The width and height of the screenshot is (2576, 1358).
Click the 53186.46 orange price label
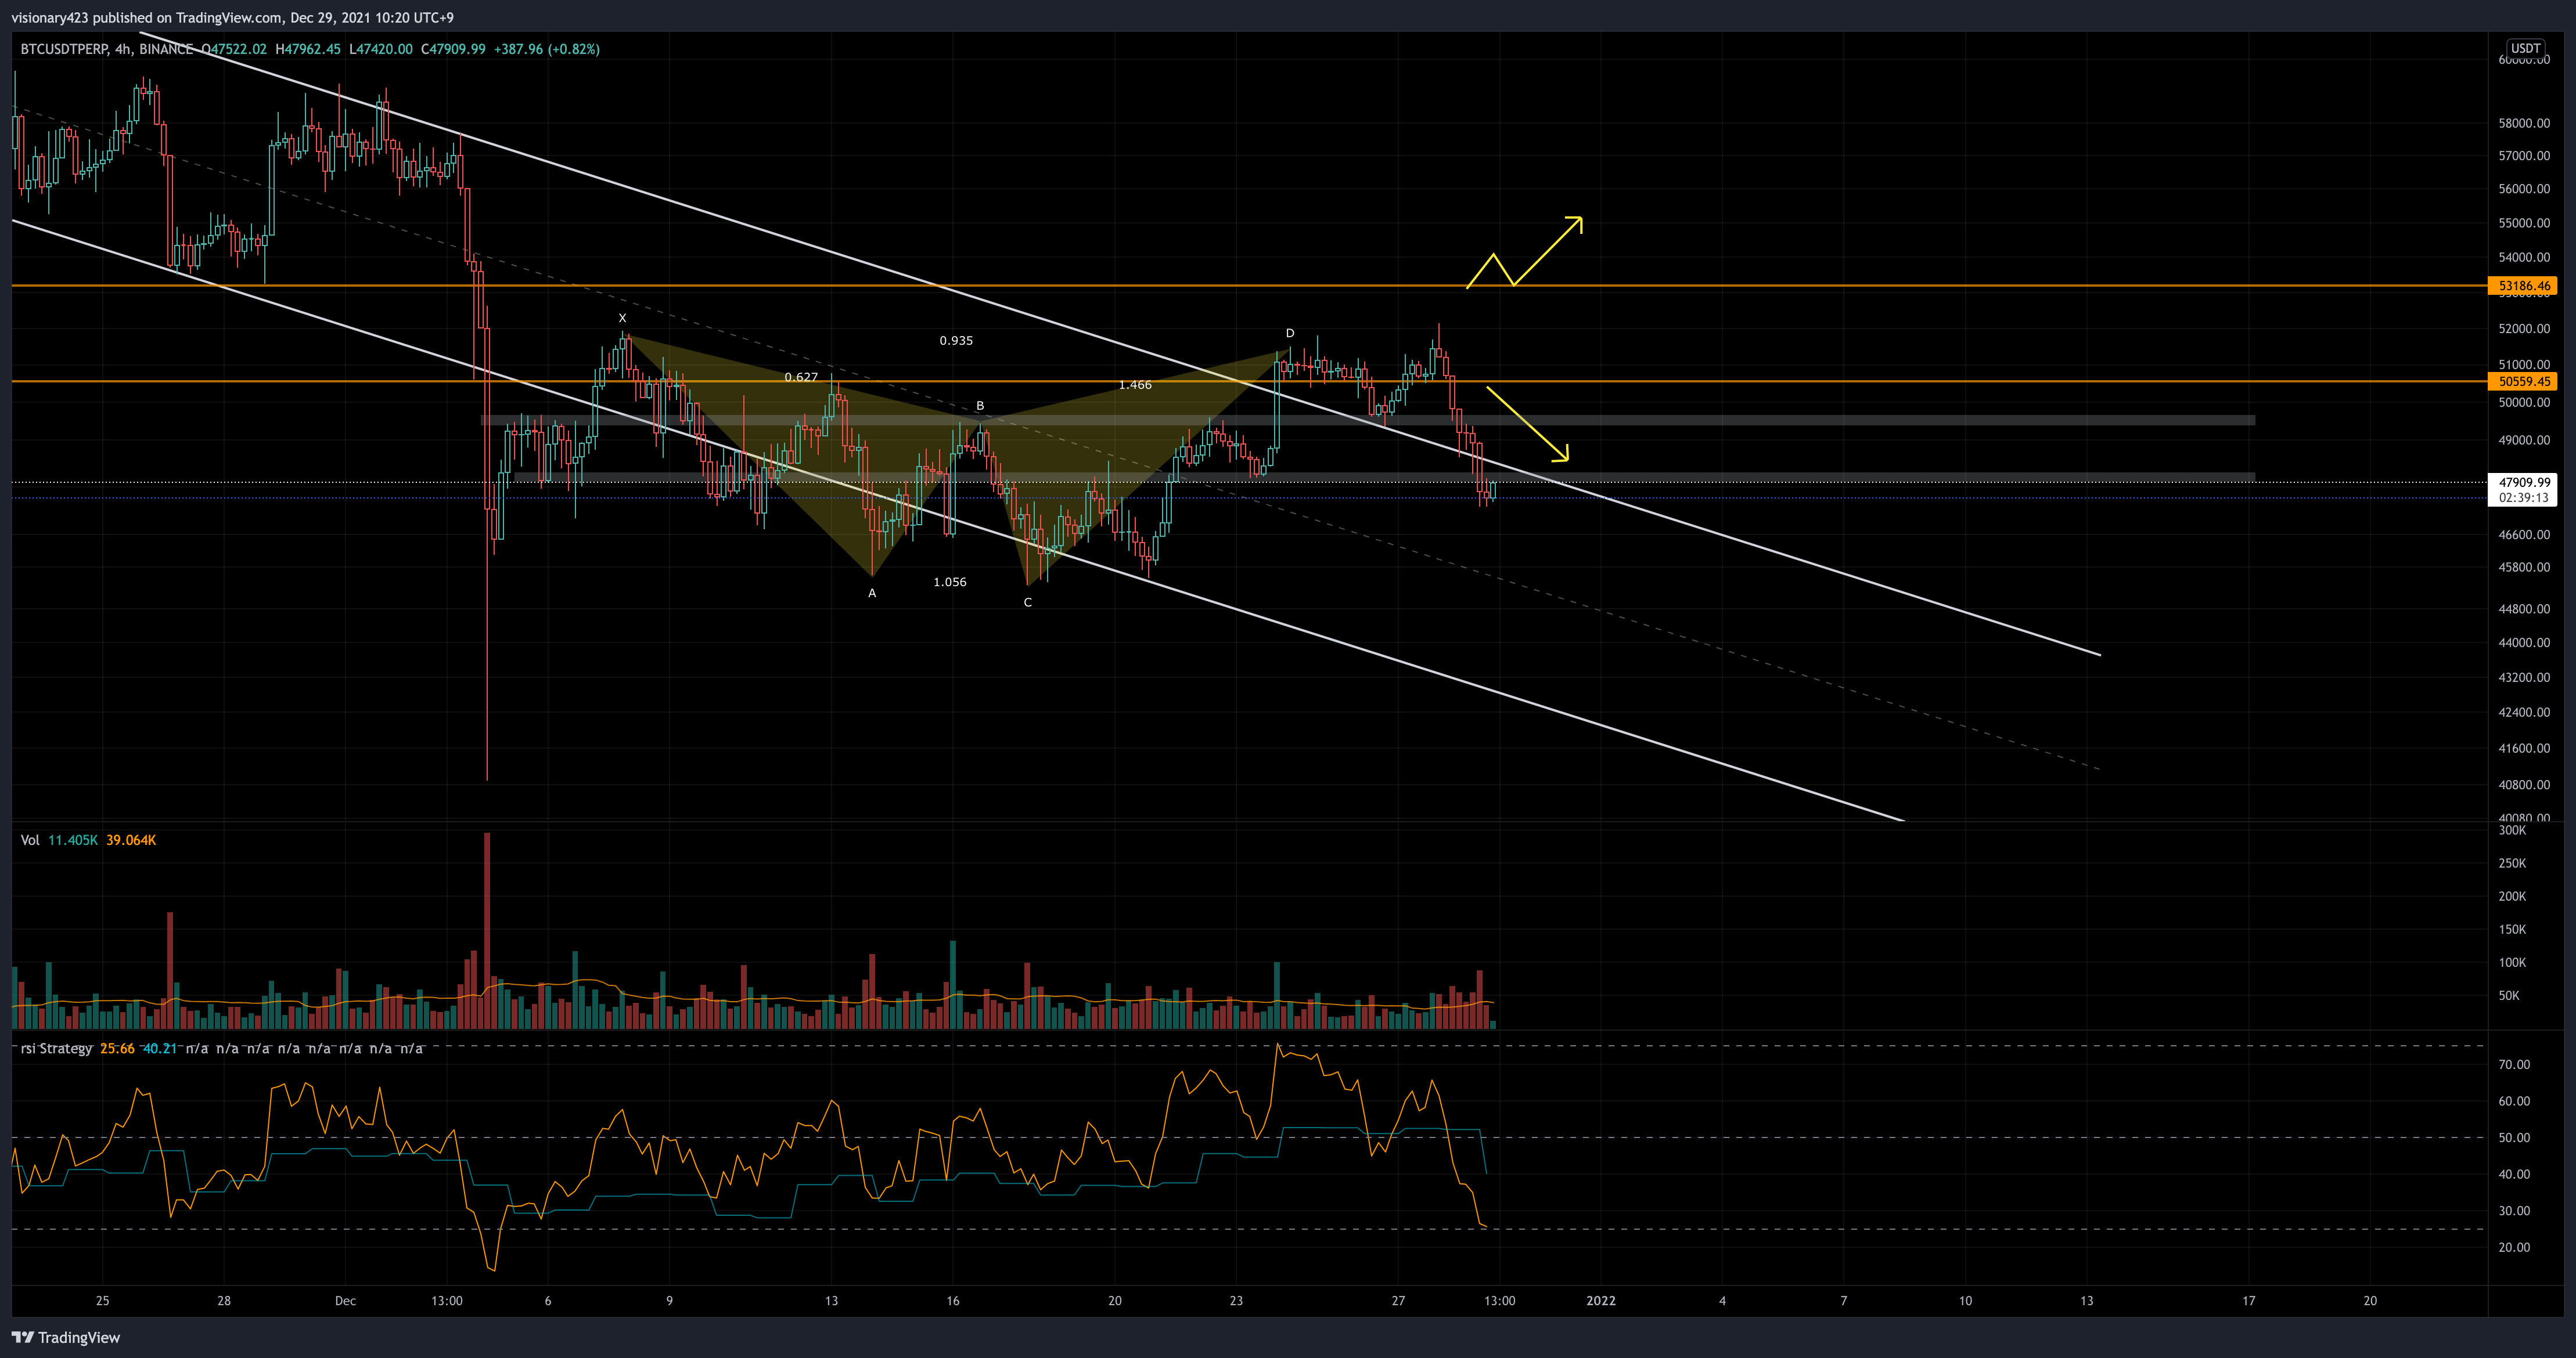(x=2524, y=286)
